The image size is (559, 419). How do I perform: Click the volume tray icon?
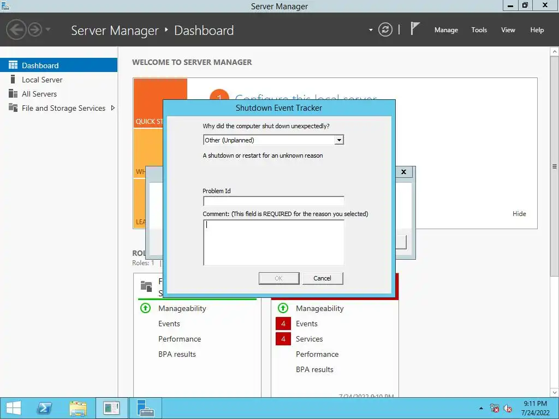(x=508, y=408)
